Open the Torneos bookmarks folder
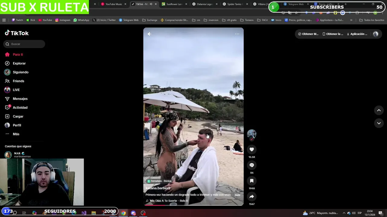Viewport: 387px width, 217px height. (247, 20)
